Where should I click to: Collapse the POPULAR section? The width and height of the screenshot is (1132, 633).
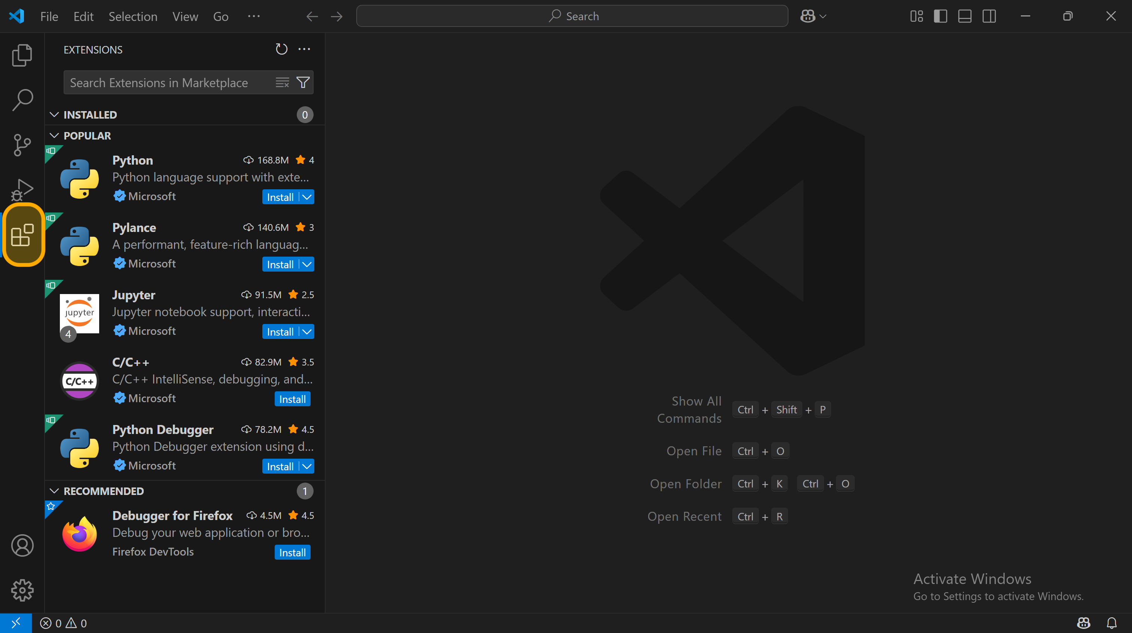[54, 136]
